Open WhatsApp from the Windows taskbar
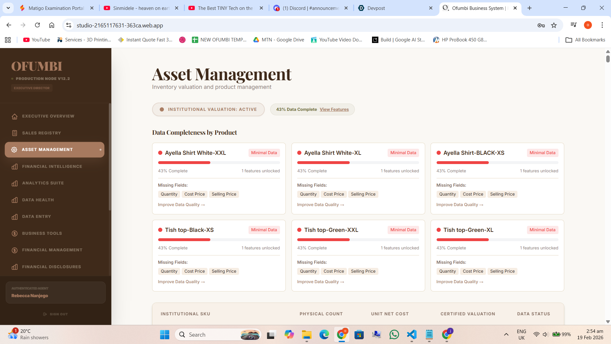 [394, 335]
